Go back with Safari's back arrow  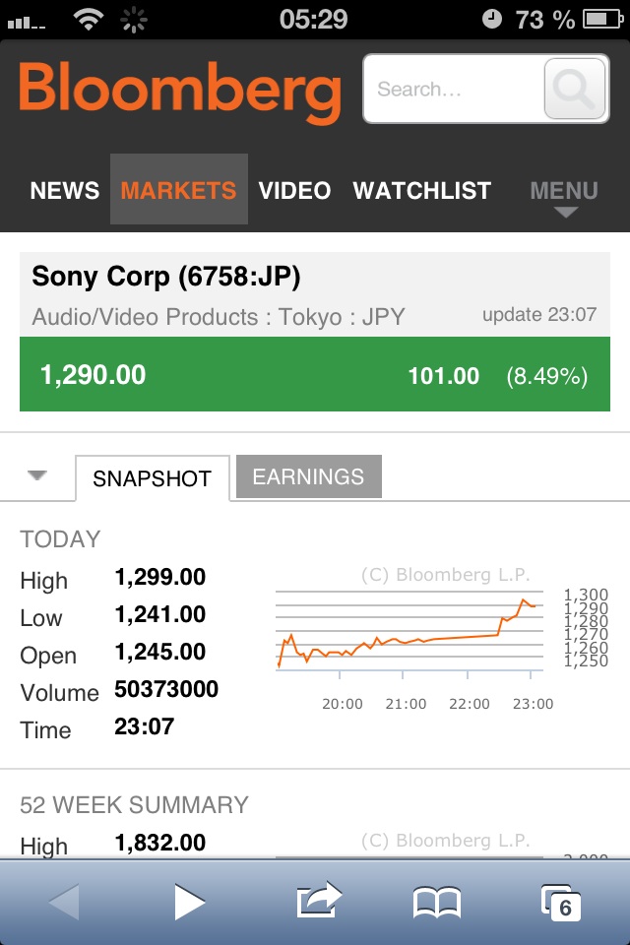[64, 902]
